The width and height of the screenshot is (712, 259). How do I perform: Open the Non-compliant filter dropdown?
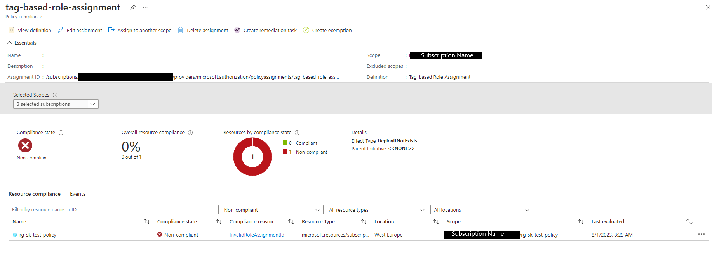click(x=272, y=210)
